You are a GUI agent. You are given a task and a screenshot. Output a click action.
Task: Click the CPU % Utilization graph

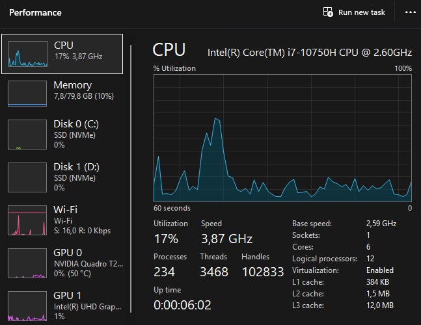(x=282, y=138)
